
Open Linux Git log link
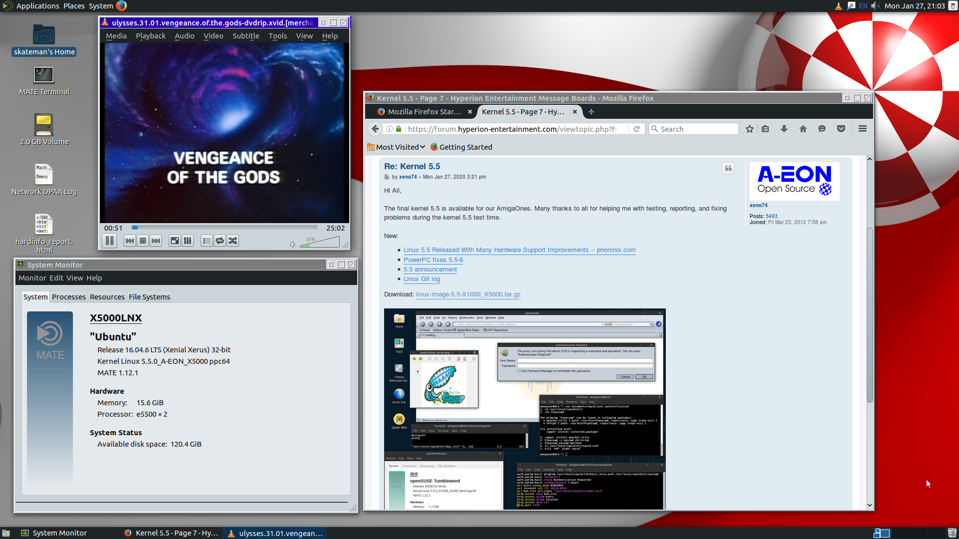422,279
